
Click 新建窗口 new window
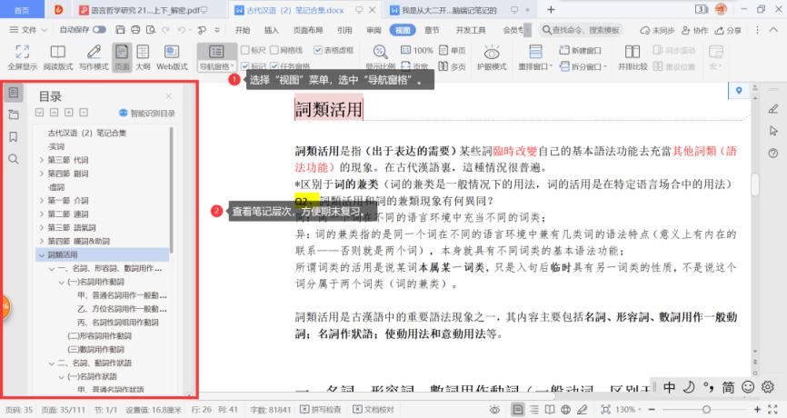580,50
